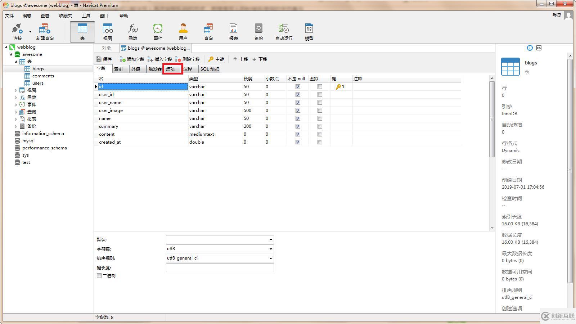576x324 pixels.
Task: Tick the 二进制 (Binary) checkbox
Action: 99,276
